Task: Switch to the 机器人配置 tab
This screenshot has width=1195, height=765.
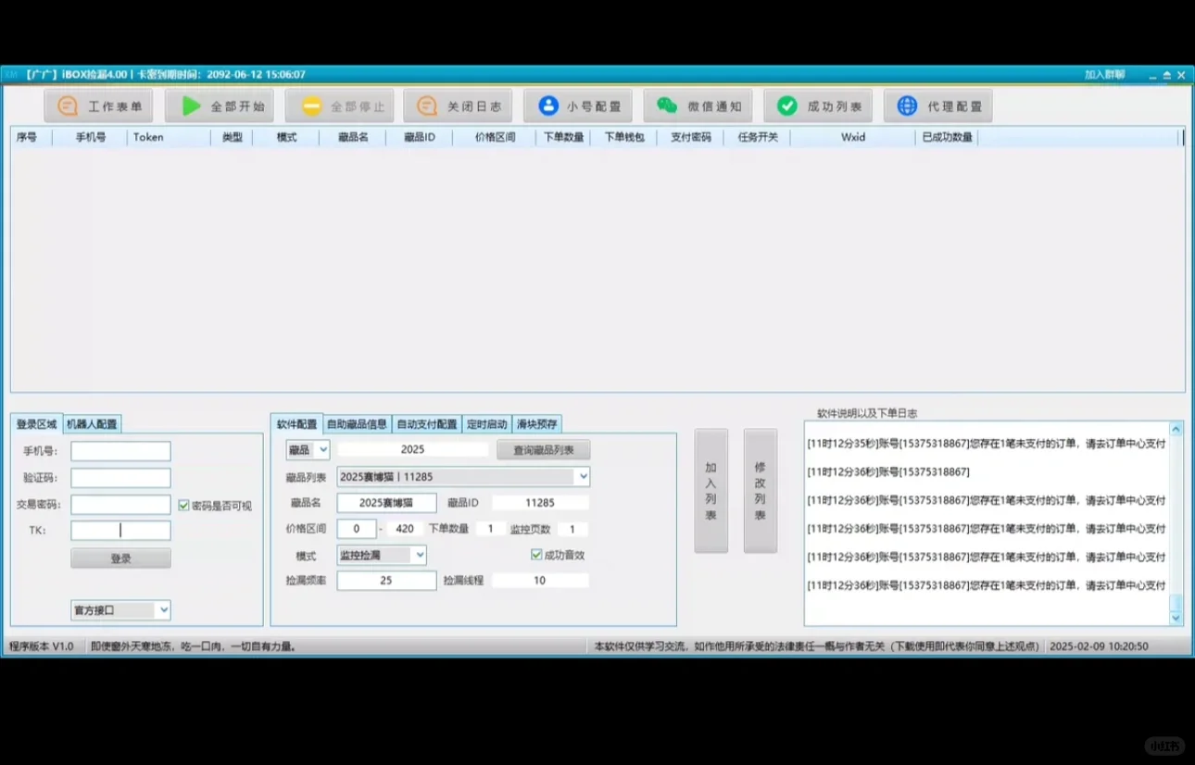Action: [92, 424]
